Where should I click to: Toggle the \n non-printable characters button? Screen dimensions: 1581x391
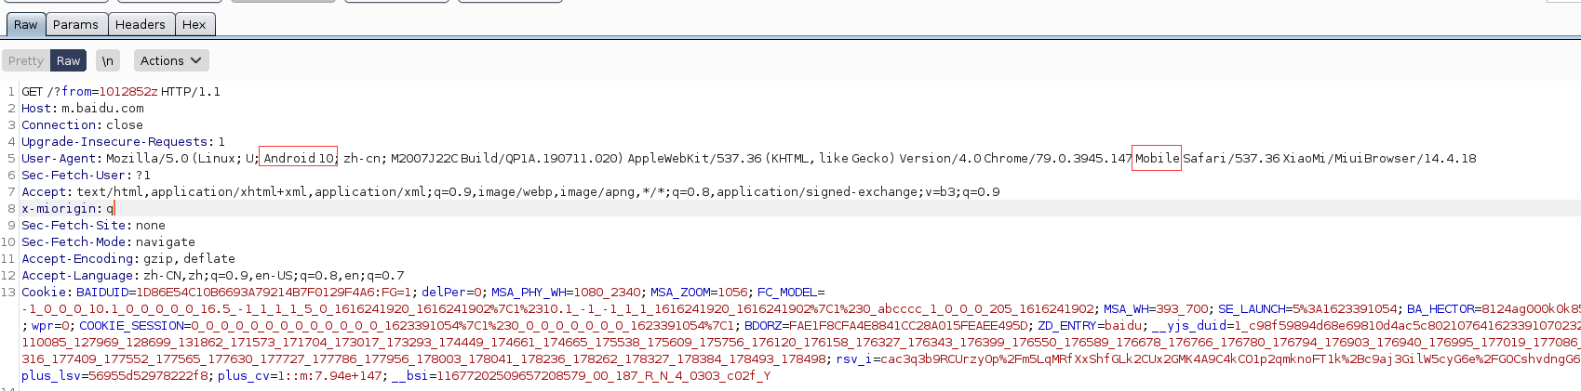point(108,60)
